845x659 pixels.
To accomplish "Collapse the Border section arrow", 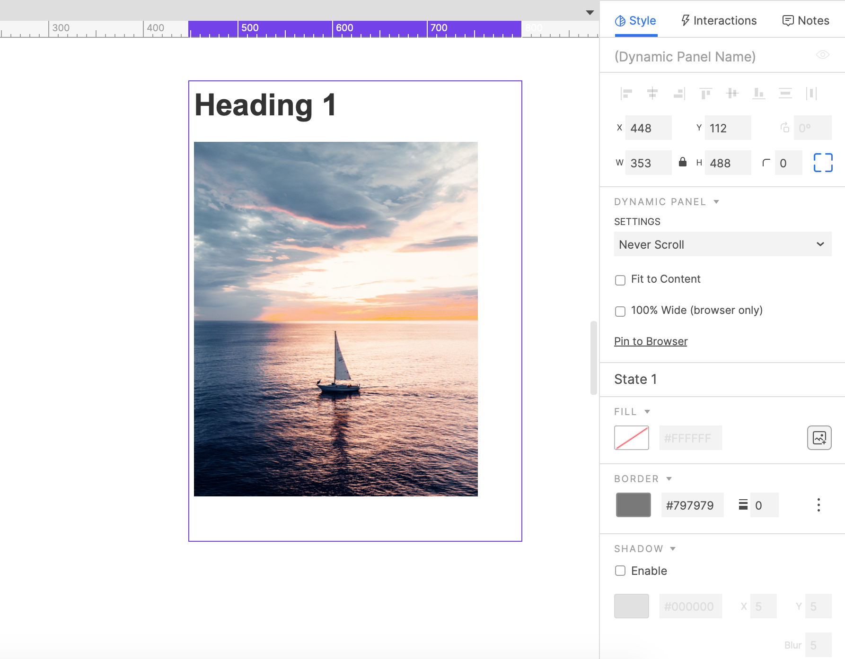I will pyautogui.click(x=669, y=479).
